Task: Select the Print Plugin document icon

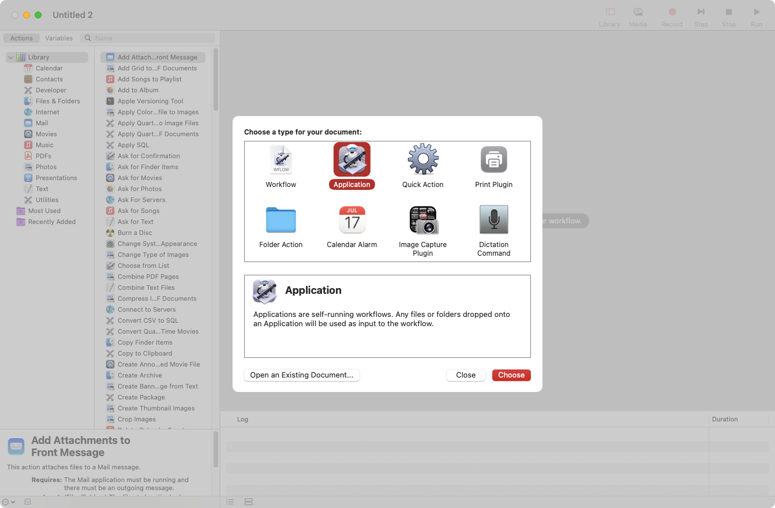Action: (493, 159)
